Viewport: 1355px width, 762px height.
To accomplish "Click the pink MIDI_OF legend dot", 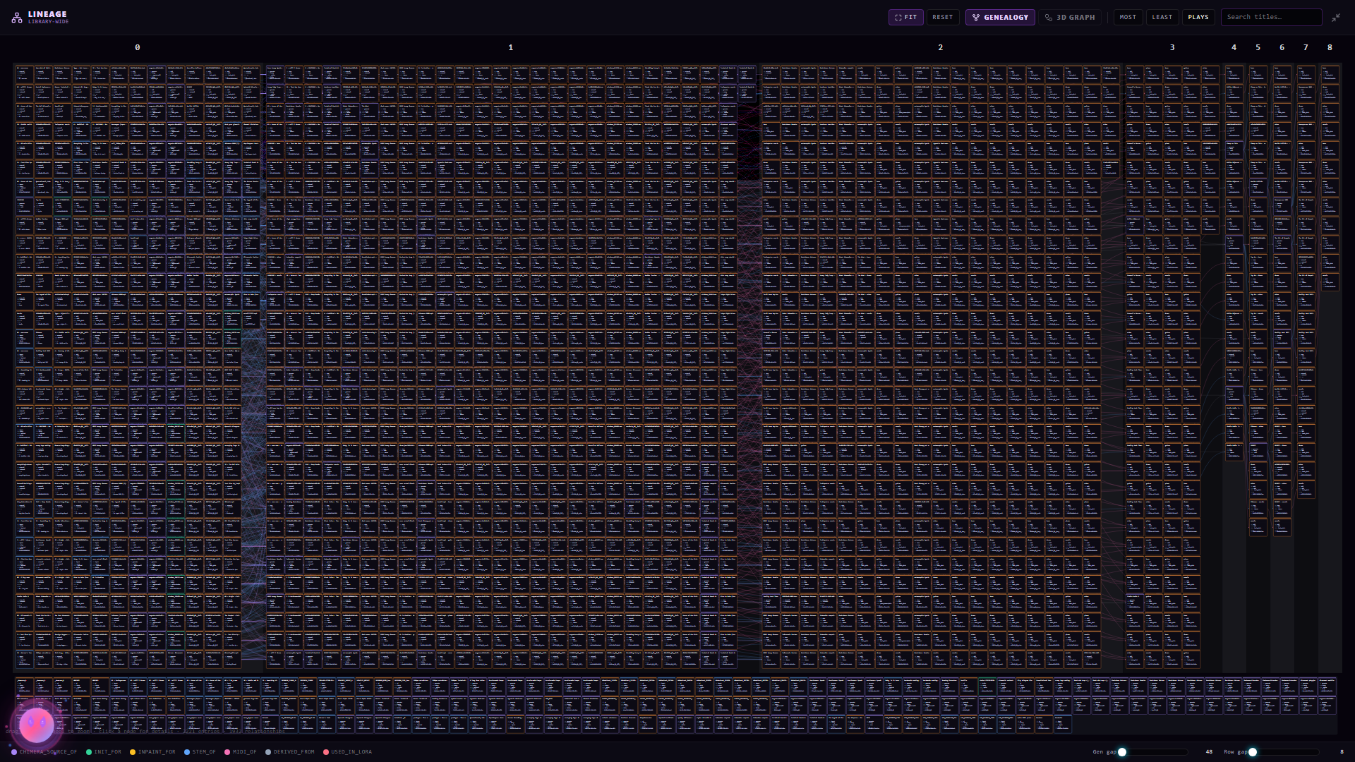I will pyautogui.click(x=227, y=752).
